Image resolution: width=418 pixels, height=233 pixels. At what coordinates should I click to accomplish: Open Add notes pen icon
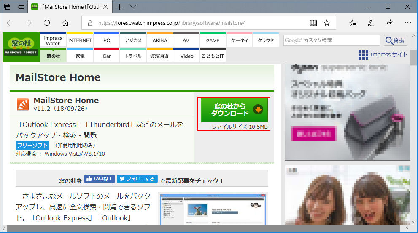point(371,23)
